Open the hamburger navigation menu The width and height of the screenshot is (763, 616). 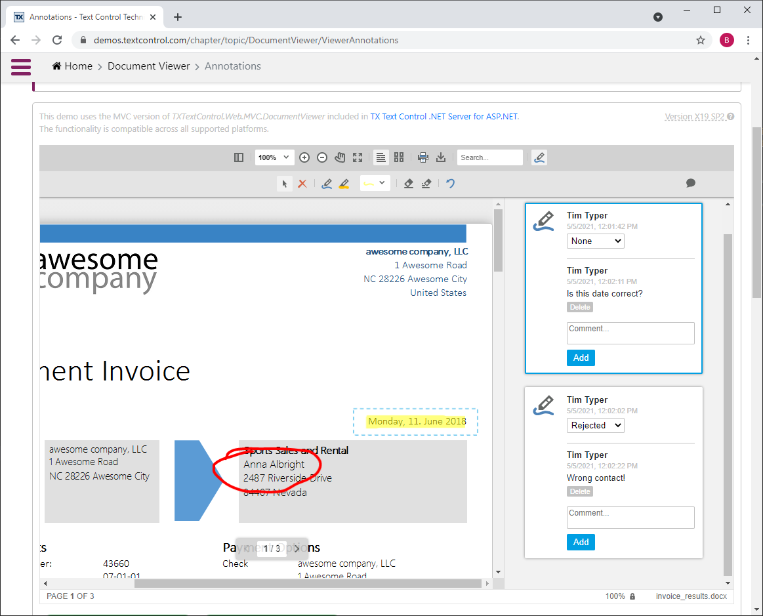point(20,67)
